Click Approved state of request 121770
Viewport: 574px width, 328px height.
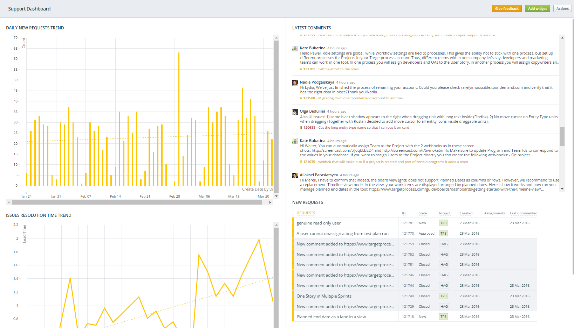pos(426,234)
